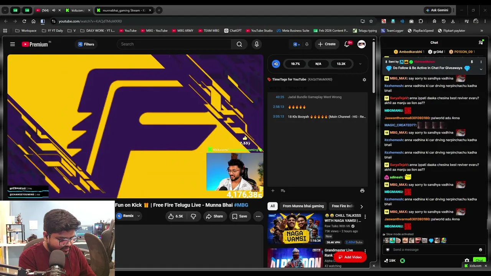Mute the YouTube tab audio
The height and width of the screenshot is (276, 491).
(x=53, y=10)
